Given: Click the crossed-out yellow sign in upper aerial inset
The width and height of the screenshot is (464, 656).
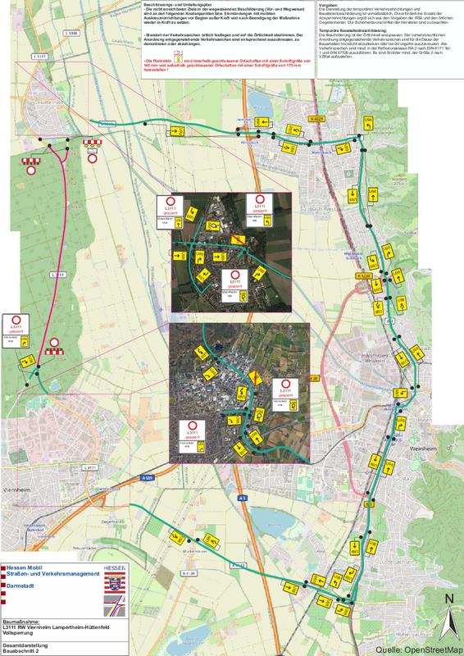Looking at the screenshot, I should (x=238, y=240).
